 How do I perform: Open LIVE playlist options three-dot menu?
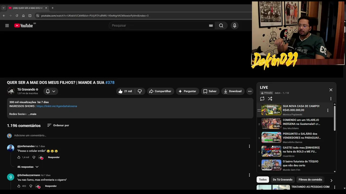point(331,99)
